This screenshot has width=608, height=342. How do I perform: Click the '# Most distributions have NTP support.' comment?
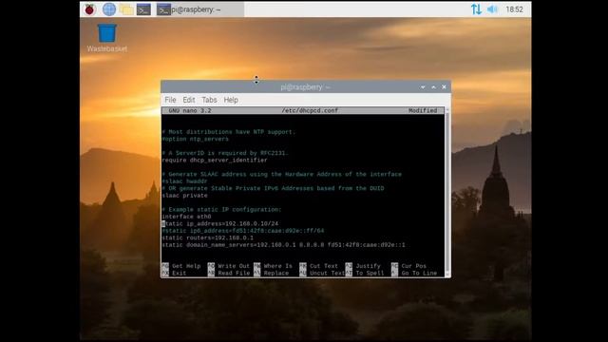click(x=228, y=132)
